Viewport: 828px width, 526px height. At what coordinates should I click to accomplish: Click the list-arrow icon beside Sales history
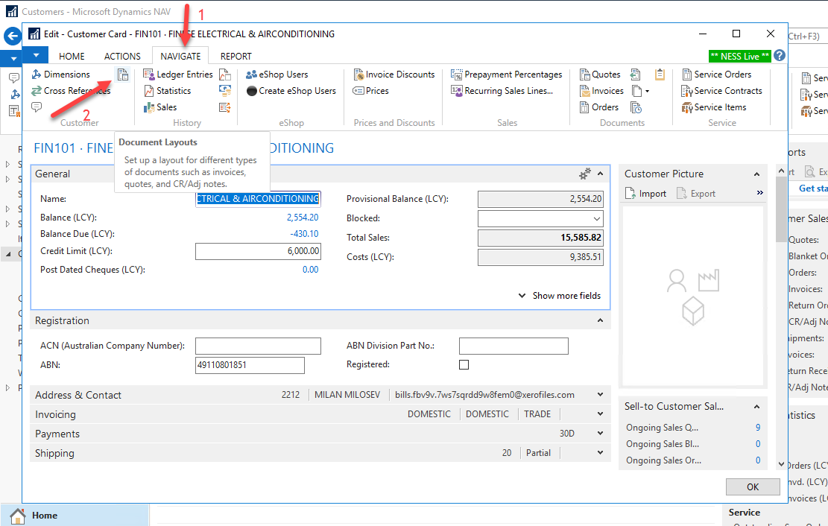point(225,107)
